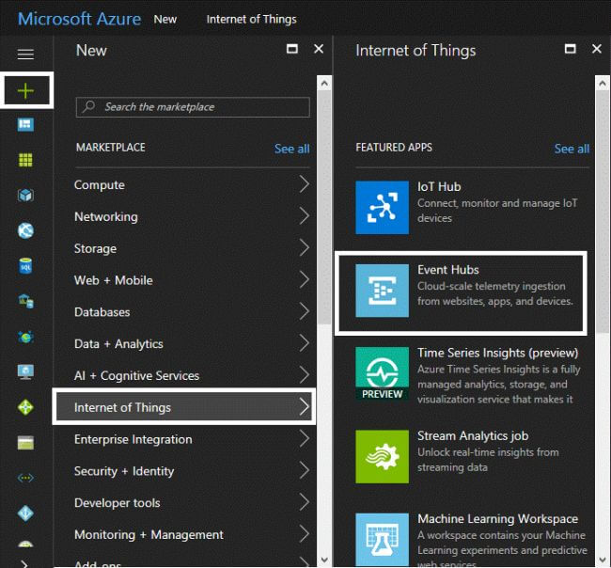Expand the Security + Identity chevron

pyautogui.click(x=305, y=470)
